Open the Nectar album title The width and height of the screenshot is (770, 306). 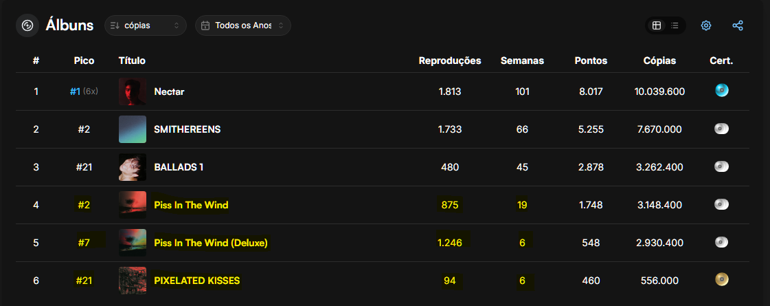click(169, 91)
